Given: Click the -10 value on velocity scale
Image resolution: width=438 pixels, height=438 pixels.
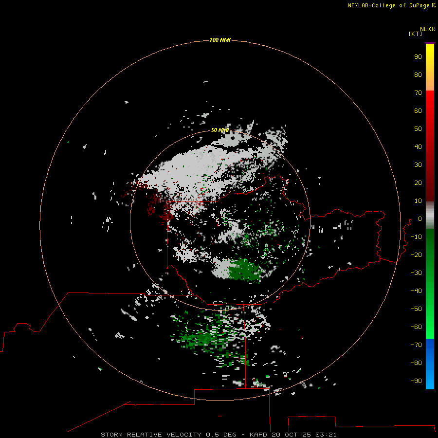Looking at the screenshot, I should click(416, 237).
